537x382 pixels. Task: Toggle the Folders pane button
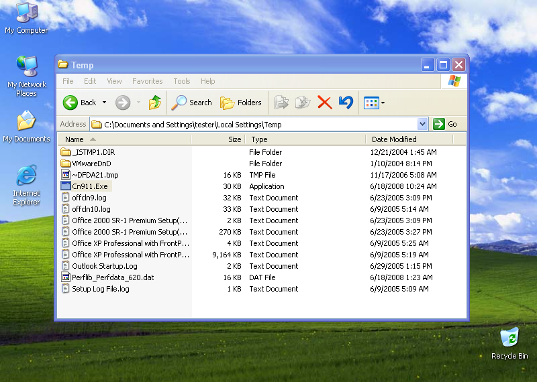pyautogui.click(x=241, y=103)
